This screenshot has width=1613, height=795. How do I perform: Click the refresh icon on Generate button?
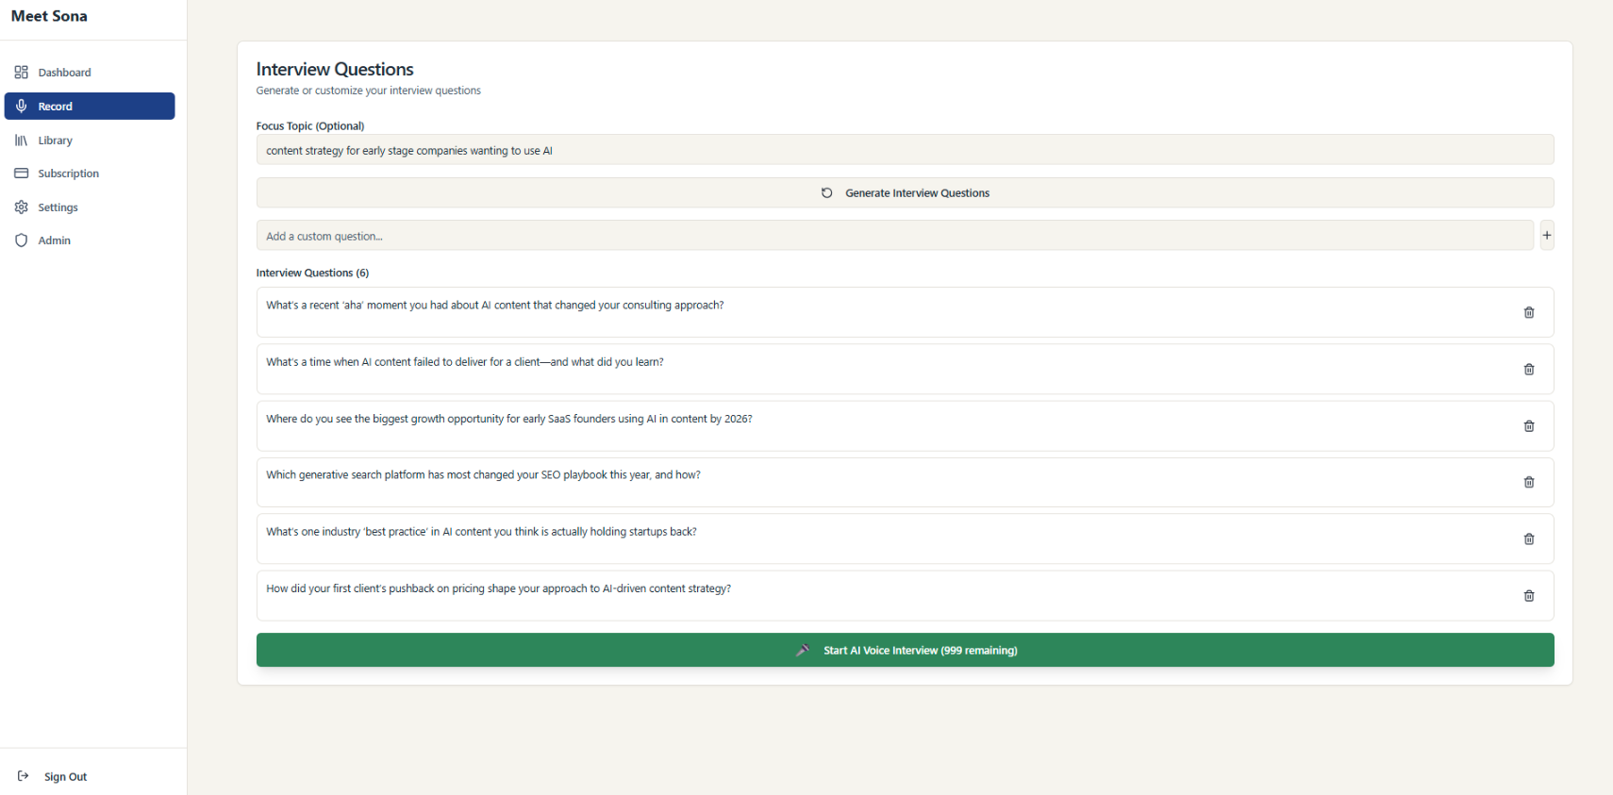[x=827, y=192]
